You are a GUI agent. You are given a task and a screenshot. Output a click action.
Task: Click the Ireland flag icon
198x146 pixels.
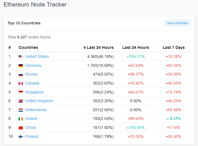click(21, 119)
